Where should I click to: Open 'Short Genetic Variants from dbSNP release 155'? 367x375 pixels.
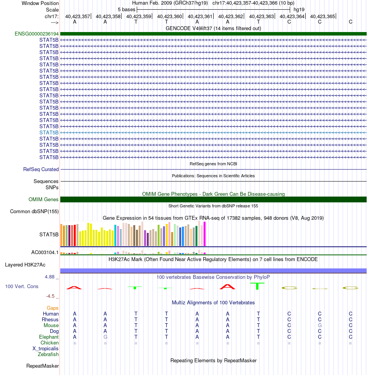click(x=213, y=206)
